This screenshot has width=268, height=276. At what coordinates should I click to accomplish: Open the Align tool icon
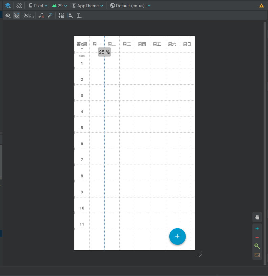pyautogui.click(x=70, y=16)
